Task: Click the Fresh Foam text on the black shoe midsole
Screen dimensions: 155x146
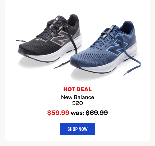Action: [76, 39]
